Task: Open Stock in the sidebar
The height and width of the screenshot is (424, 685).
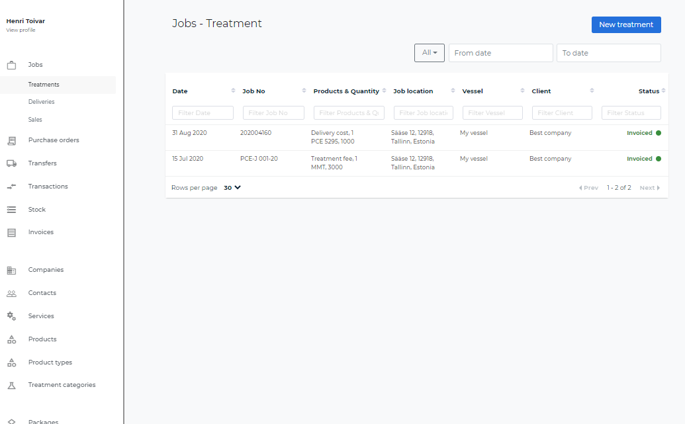Action: [x=36, y=210]
